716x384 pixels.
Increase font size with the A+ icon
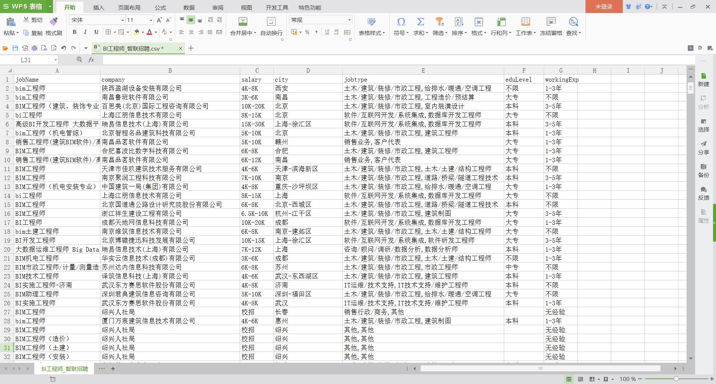coord(159,20)
